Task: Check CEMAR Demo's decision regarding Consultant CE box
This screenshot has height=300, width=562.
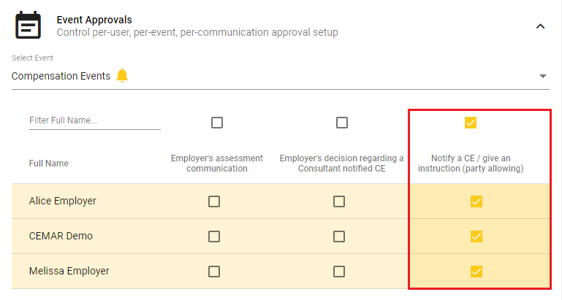Action: (x=338, y=236)
